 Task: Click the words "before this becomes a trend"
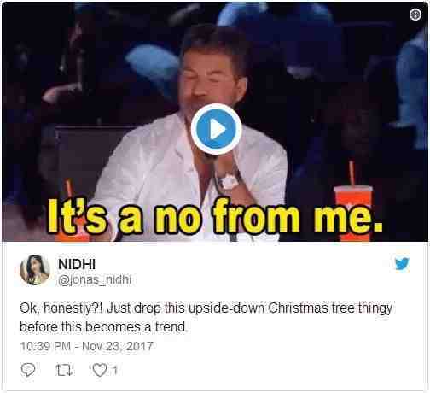pos(102,326)
